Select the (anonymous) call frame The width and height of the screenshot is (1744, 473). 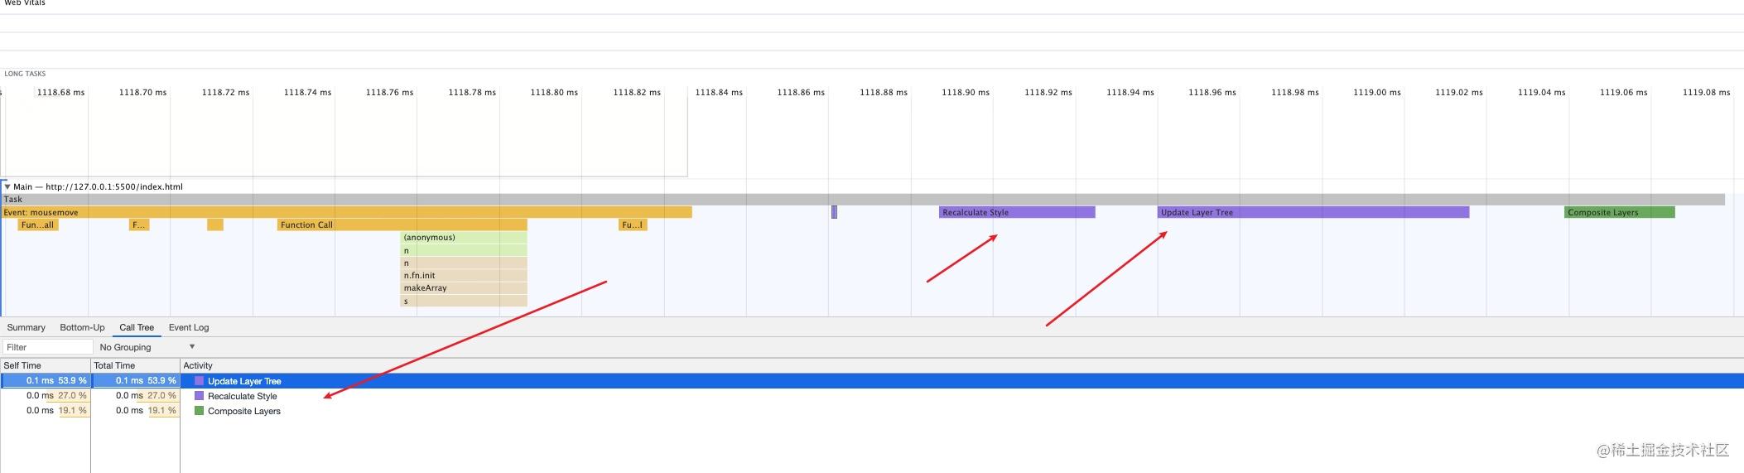pos(464,238)
